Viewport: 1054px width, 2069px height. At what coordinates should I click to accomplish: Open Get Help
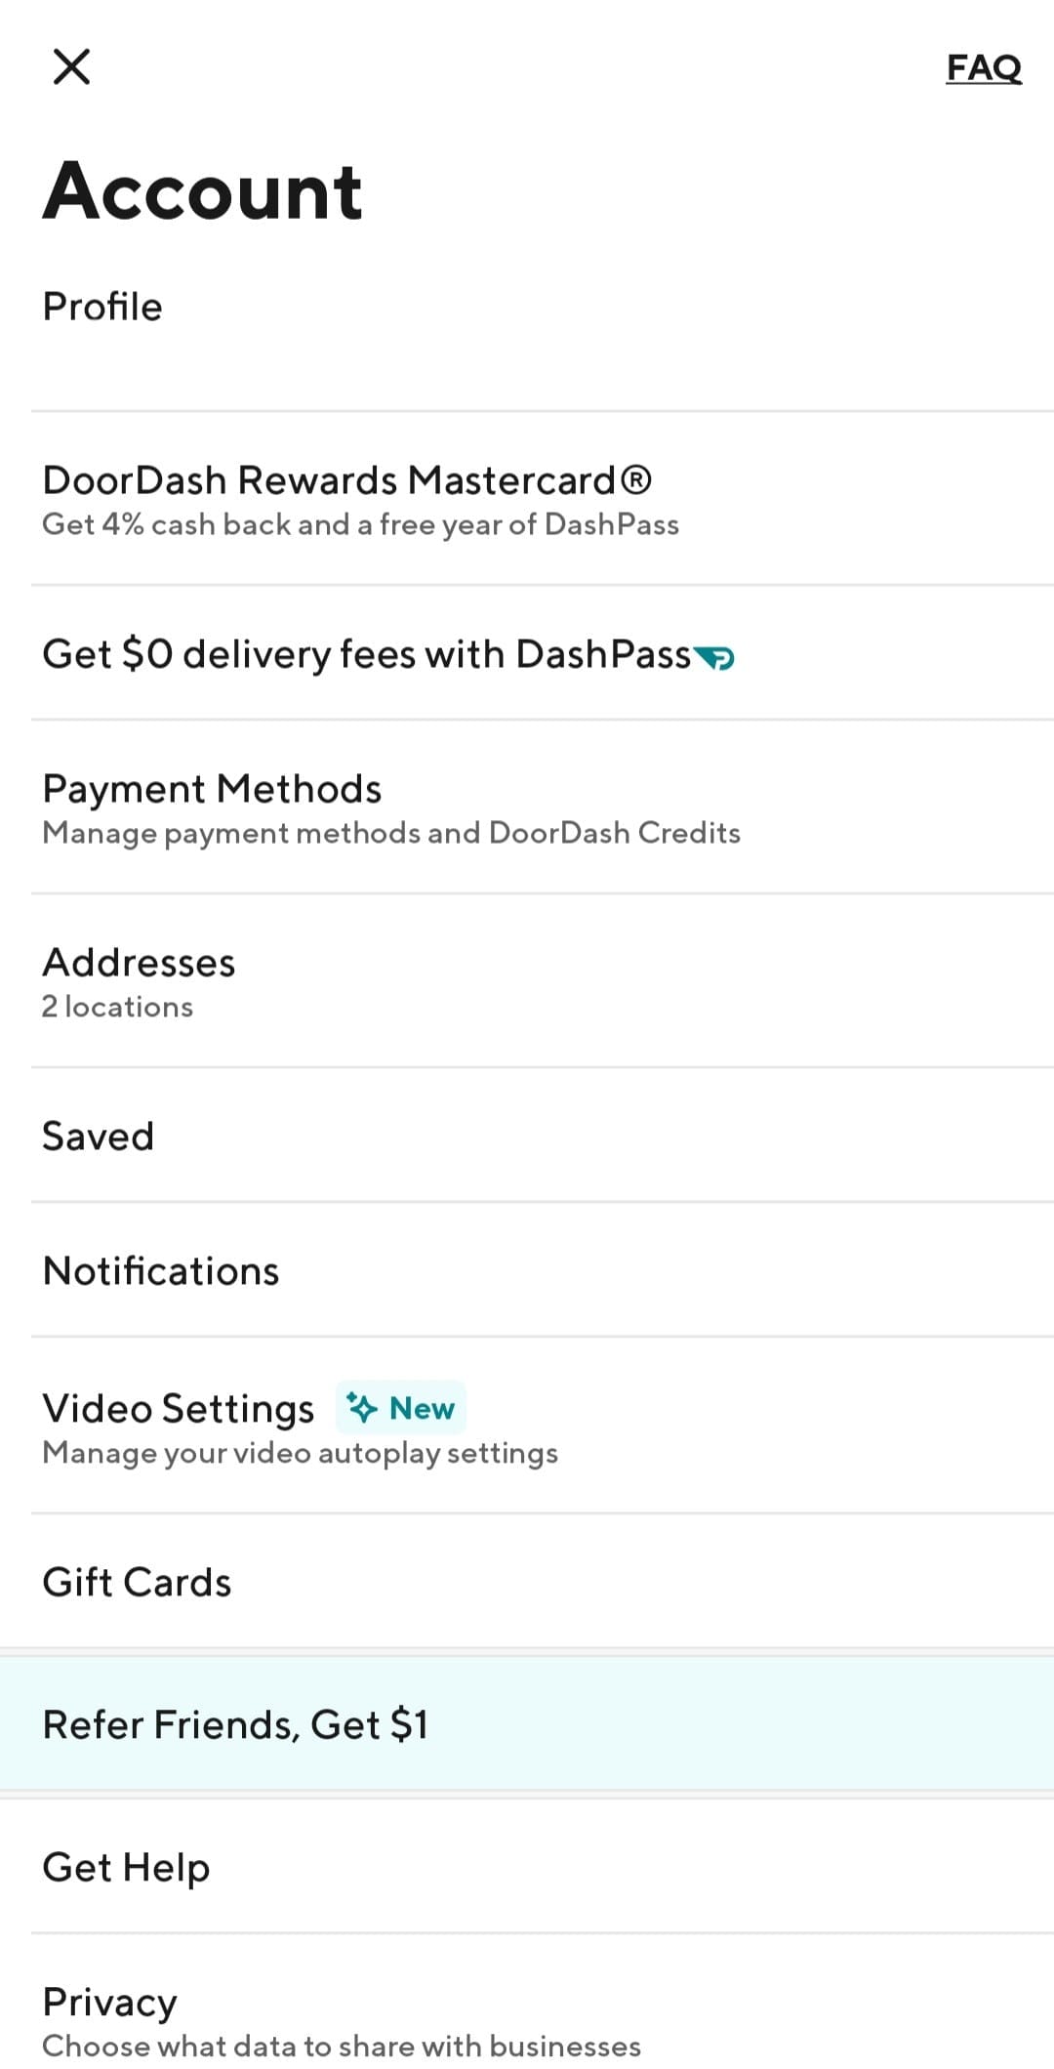click(x=527, y=1867)
